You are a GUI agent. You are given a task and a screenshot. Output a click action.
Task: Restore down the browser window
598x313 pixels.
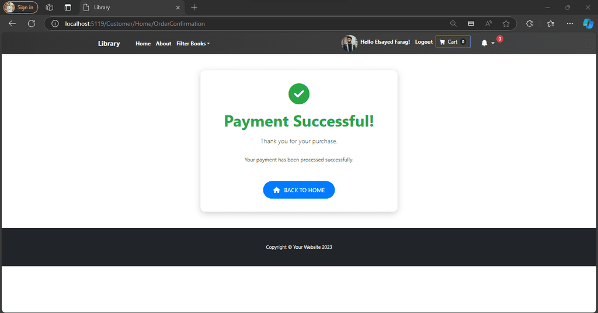[x=568, y=7]
